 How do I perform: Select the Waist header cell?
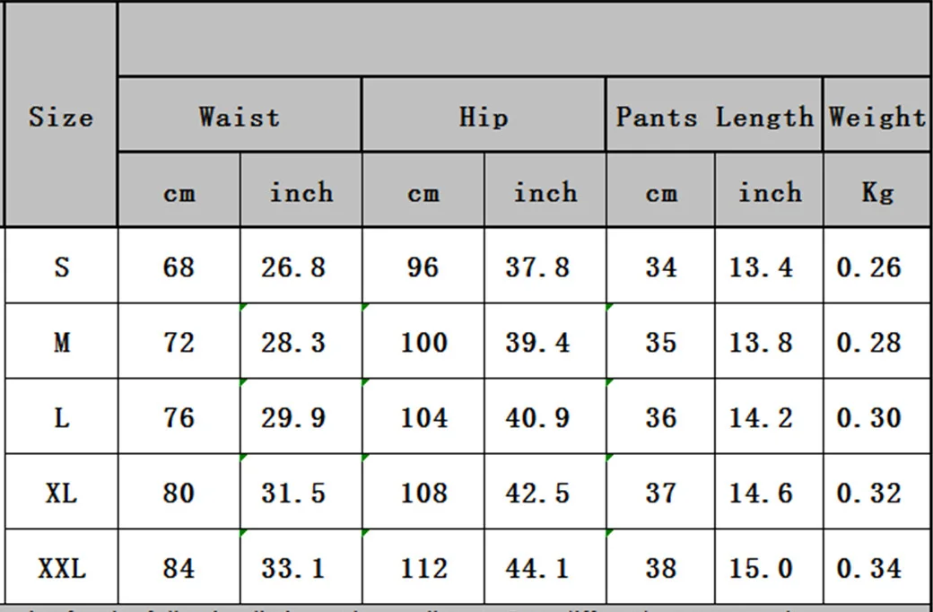tap(240, 114)
